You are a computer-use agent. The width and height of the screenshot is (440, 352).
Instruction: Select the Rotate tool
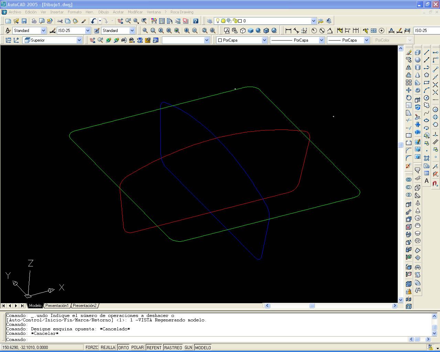[409, 98]
